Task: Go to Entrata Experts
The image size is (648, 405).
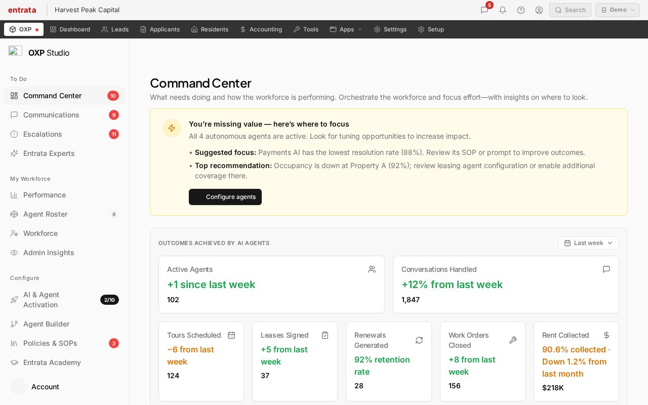Action: click(64, 153)
